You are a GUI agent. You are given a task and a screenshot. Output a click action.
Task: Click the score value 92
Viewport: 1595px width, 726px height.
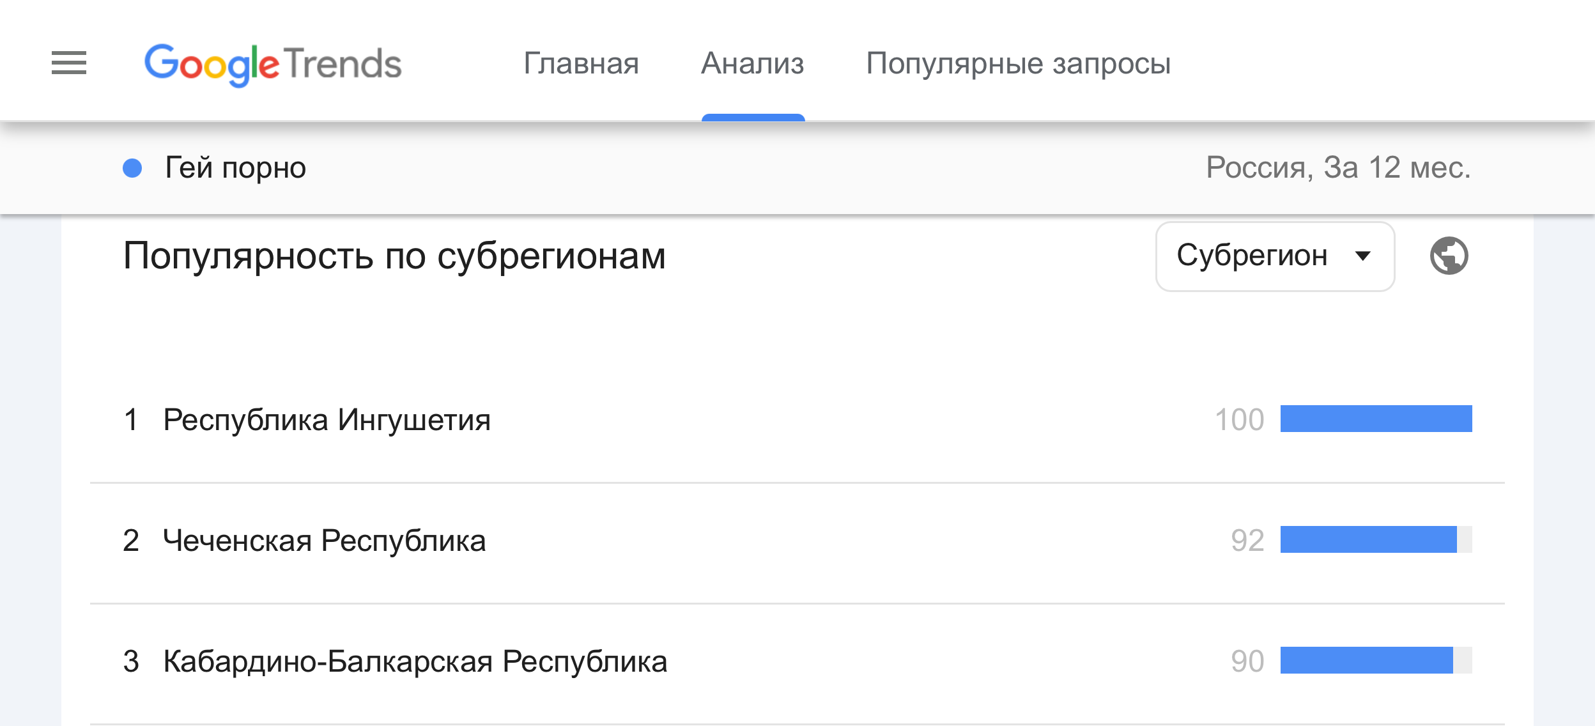click(x=1247, y=541)
